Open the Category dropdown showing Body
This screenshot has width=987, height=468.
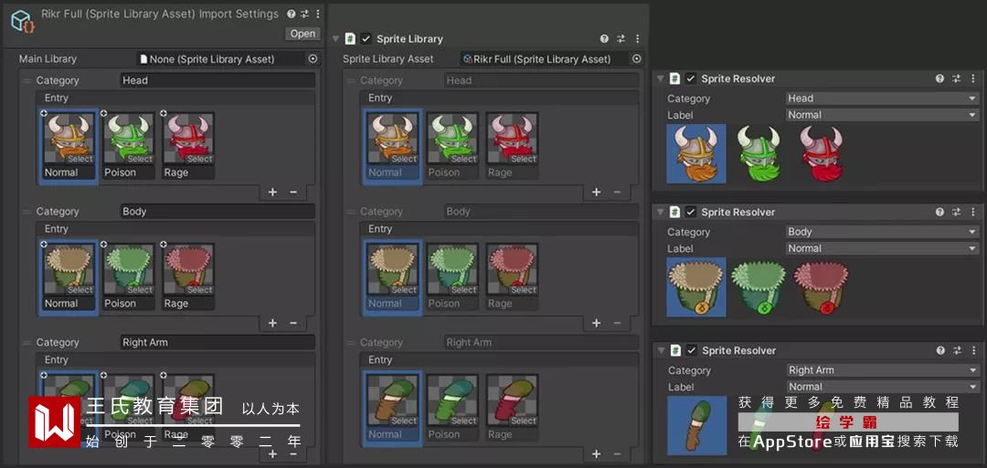click(882, 232)
